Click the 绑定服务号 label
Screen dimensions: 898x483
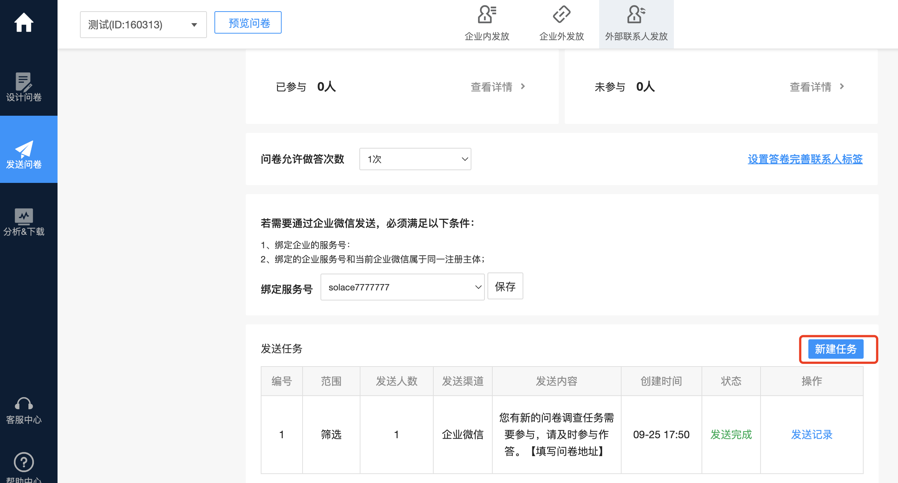[x=287, y=289]
